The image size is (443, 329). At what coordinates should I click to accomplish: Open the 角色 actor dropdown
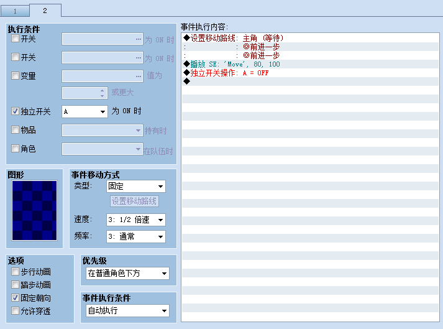pos(103,149)
